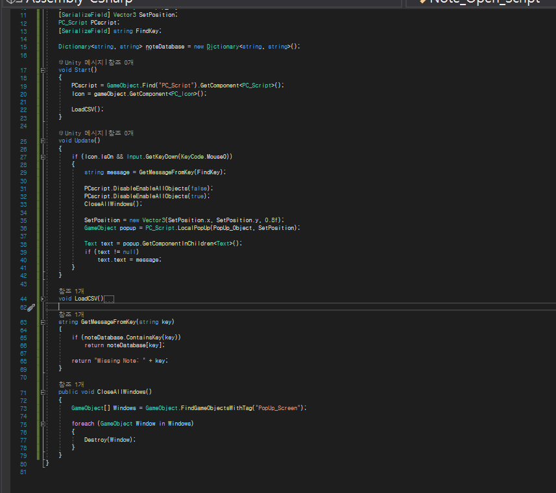Click 'ContainsKey' on line 65
Viewport: 556px width, 493px height.
tap(144, 338)
